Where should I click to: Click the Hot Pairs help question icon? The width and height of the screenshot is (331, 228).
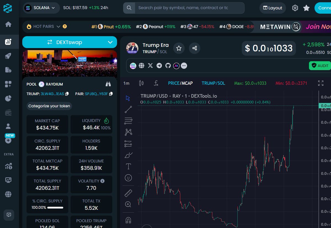click(65, 26)
